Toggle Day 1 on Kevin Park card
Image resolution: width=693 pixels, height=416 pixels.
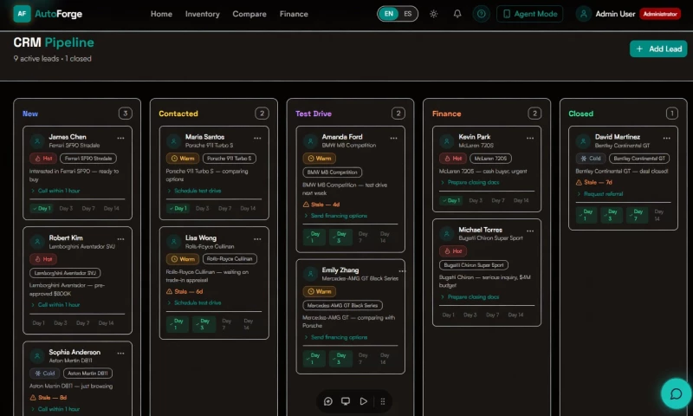pyautogui.click(x=450, y=200)
